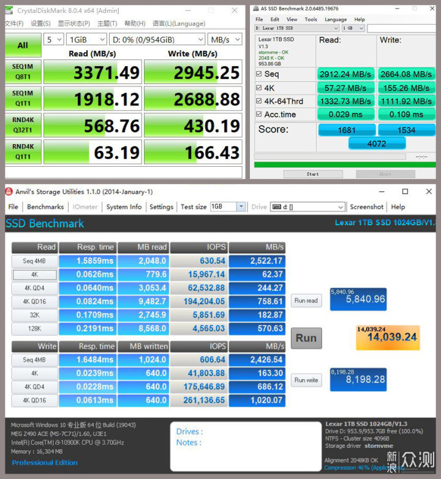Open File menu in AS SSD Benchmark
The image size is (441, 479).
pos(259,19)
